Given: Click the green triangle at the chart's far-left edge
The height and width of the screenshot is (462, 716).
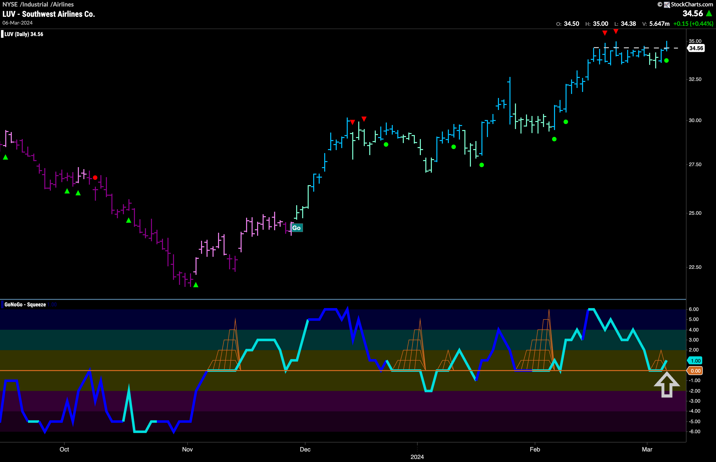Looking at the screenshot, I should click(x=6, y=157).
